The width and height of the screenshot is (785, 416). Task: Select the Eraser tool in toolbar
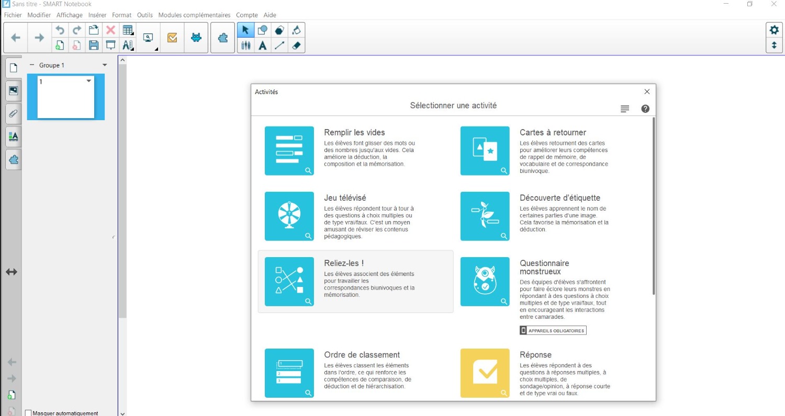(296, 45)
